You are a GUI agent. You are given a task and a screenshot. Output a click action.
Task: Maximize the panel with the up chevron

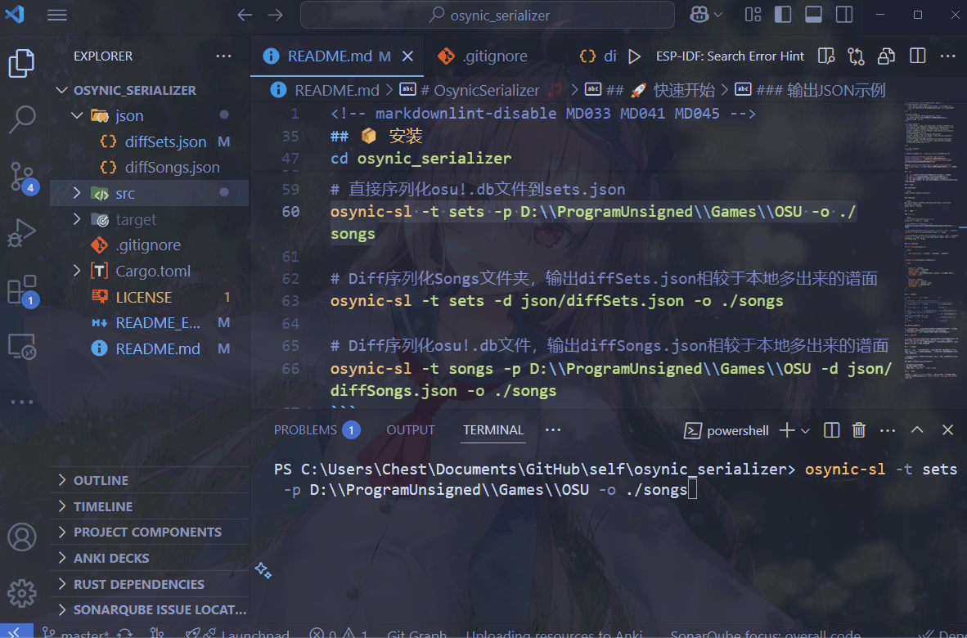coord(917,429)
